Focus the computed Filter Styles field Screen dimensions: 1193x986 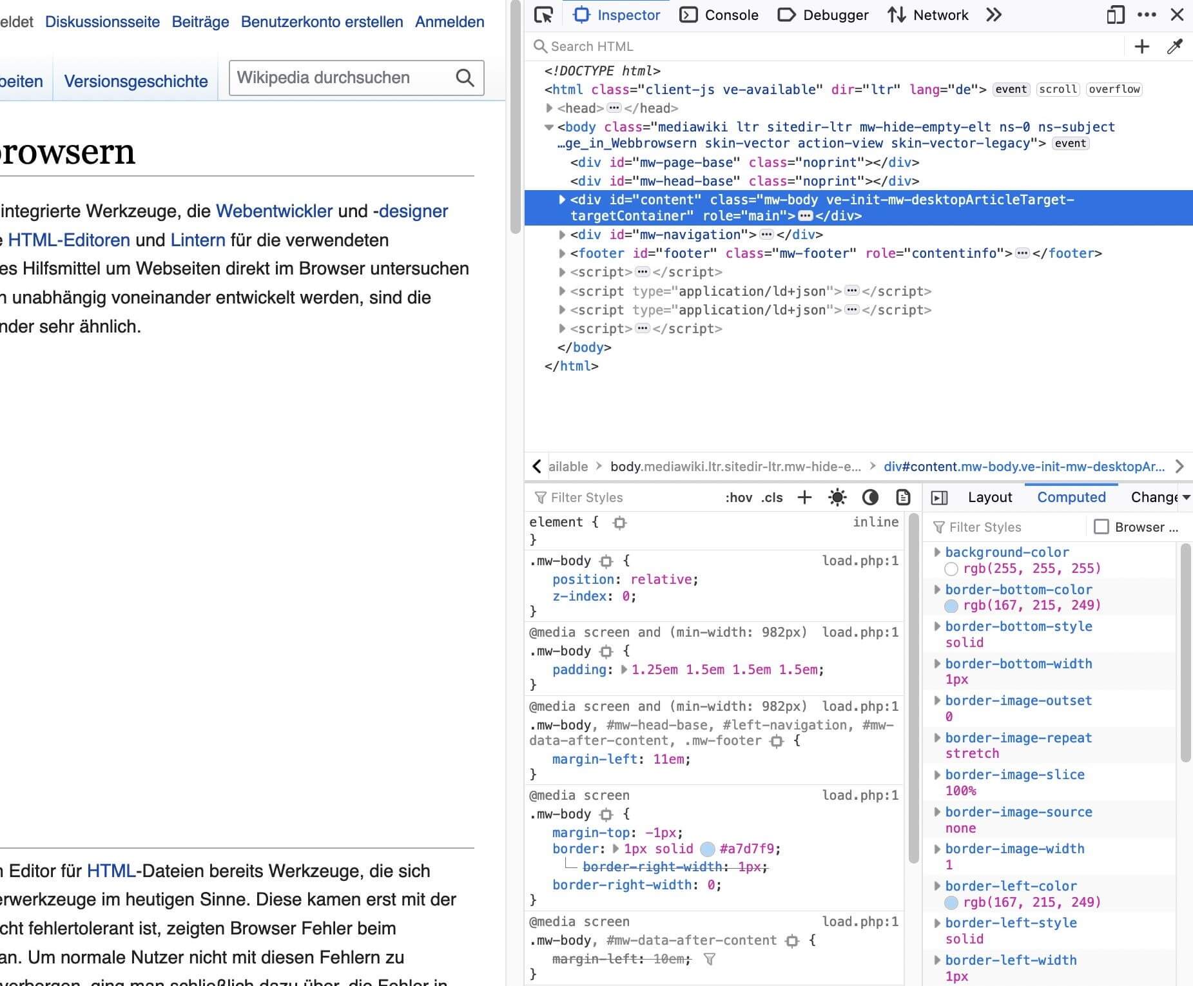(1005, 527)
